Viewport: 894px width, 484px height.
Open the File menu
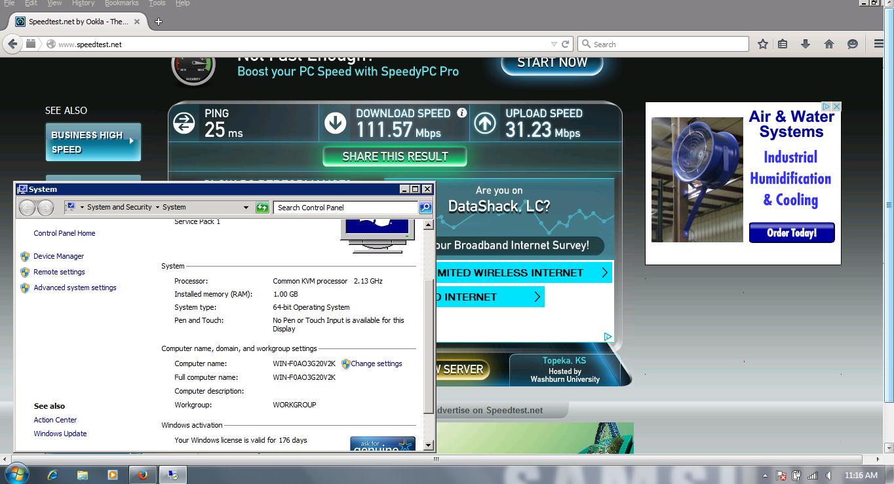[9, 3]
